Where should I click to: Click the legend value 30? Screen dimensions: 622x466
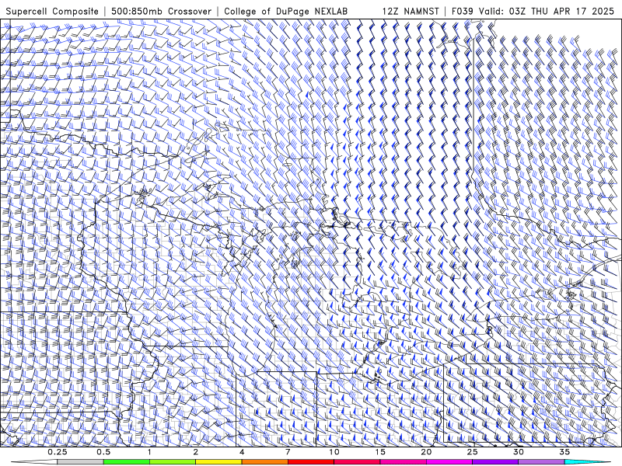point(518,452)
